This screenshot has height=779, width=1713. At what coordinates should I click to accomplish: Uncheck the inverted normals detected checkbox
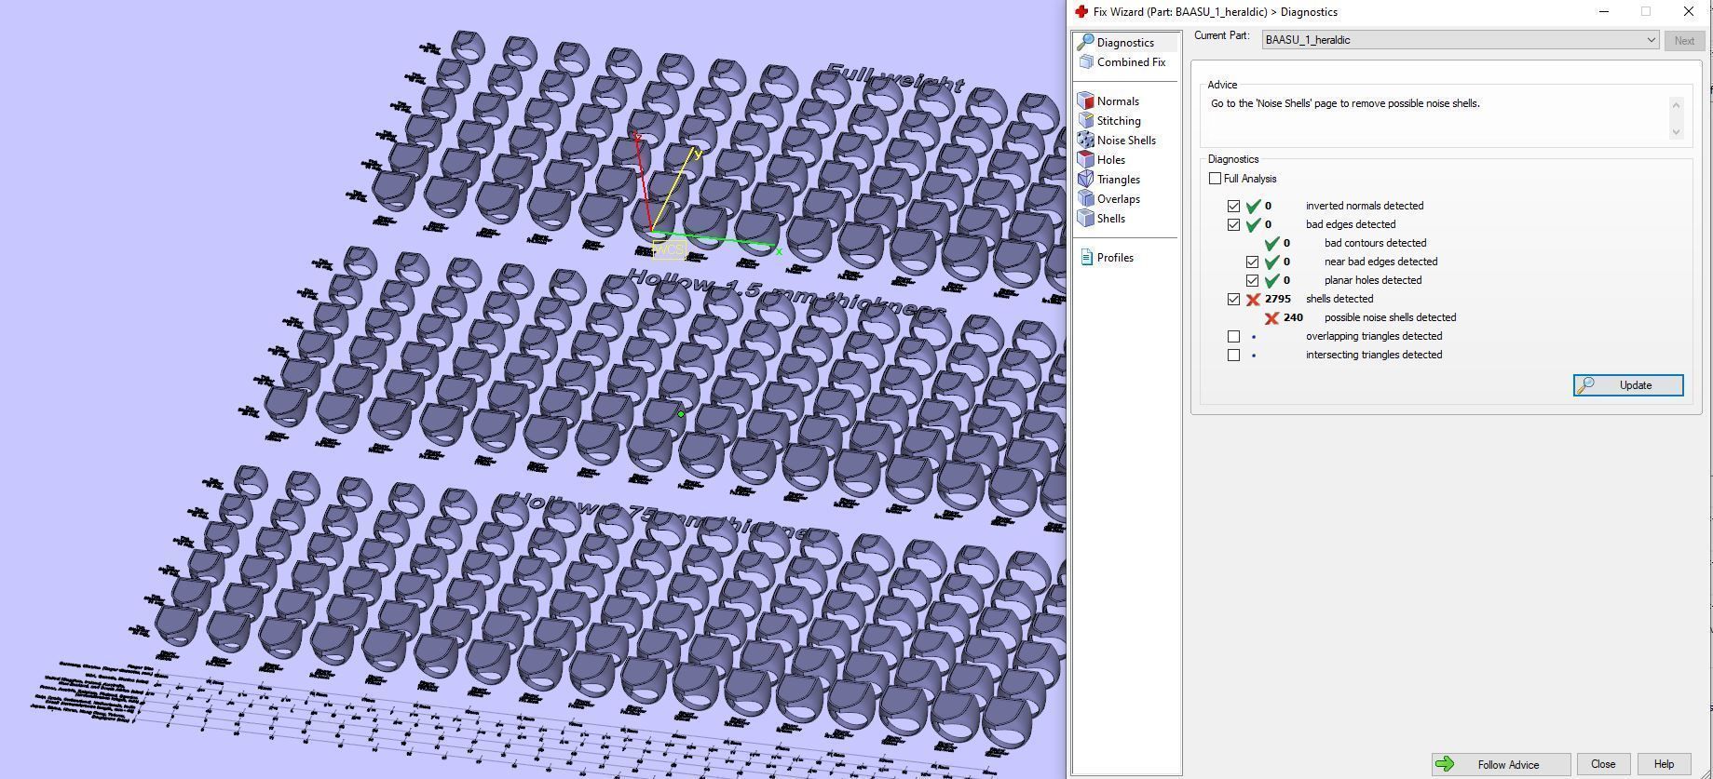coord(1233,206)
